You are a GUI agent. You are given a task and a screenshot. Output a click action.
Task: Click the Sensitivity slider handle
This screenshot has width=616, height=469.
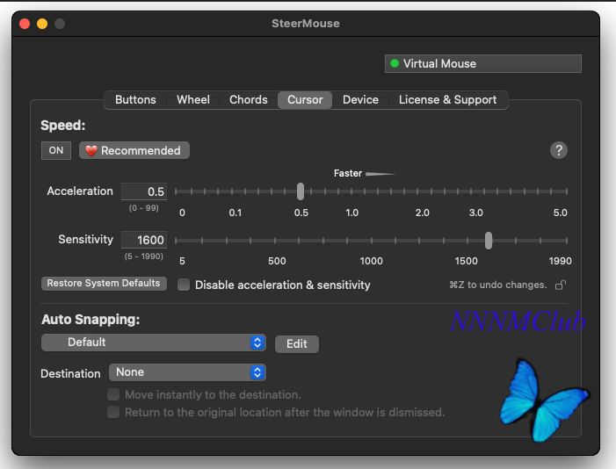click(489, 241)
